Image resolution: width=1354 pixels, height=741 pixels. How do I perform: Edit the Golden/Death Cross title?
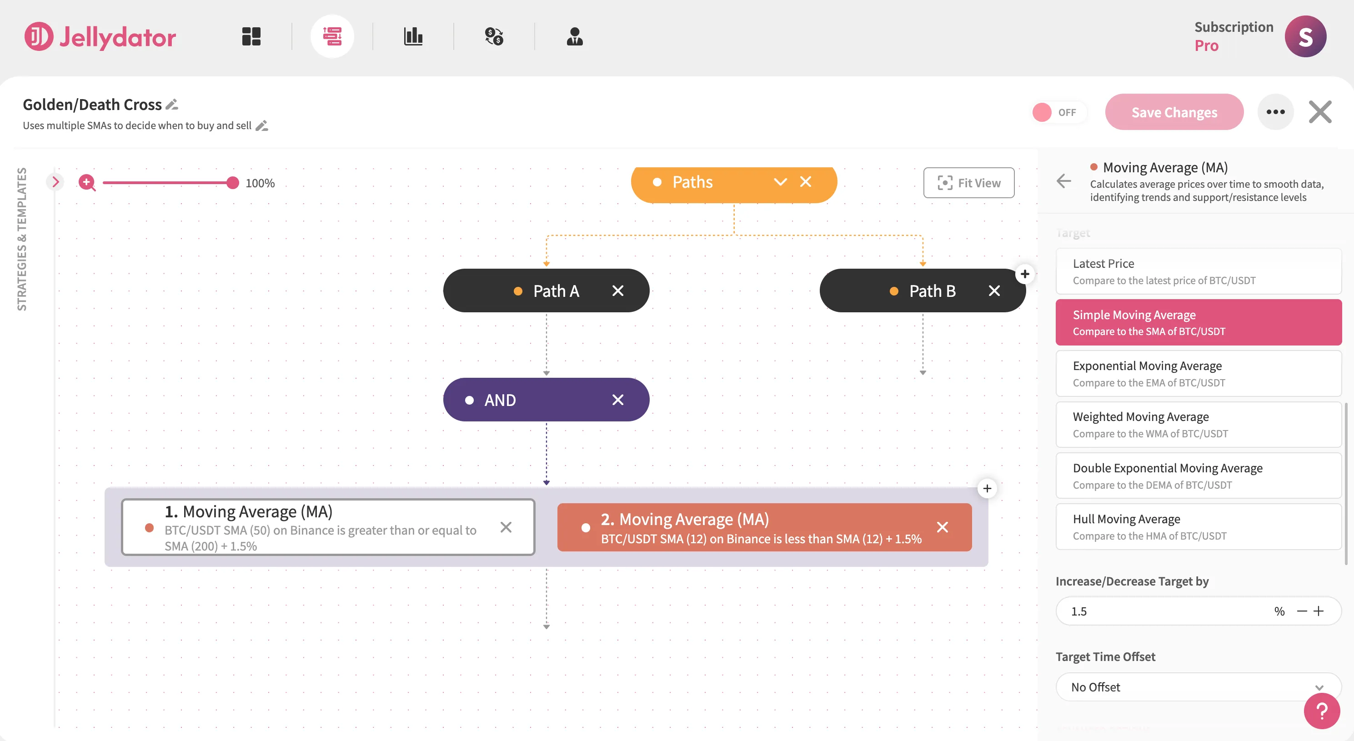click(x=172, y=105)
